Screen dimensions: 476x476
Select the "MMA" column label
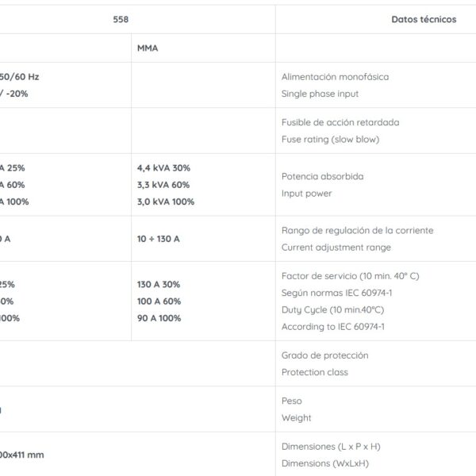pos(148,48)
